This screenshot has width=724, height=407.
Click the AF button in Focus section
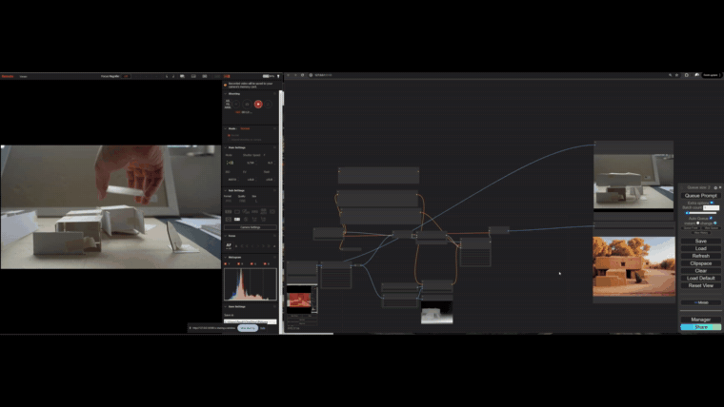tap(229, 246)
